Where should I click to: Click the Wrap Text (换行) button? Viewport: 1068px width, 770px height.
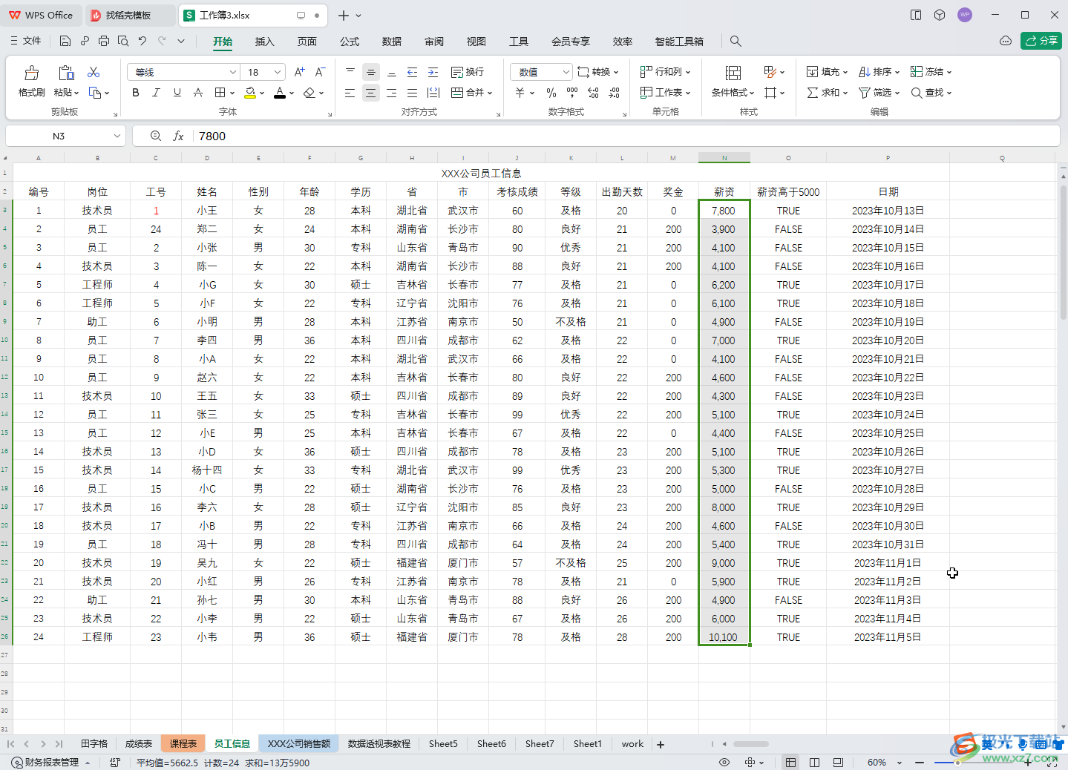pyautogui.click(x=468, y=72)
